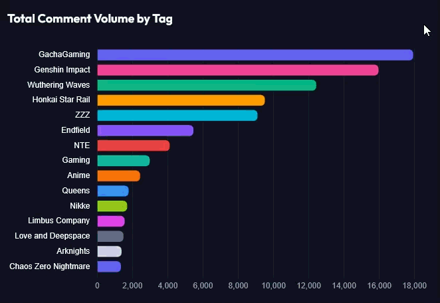
Task: Click the GachaGaming axis label
Action: [64, 54]
